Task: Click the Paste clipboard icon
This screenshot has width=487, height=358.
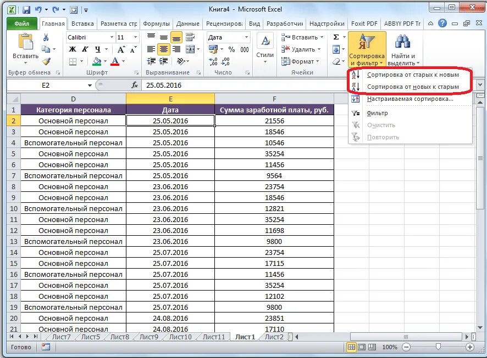Action: tap(25, 42)
